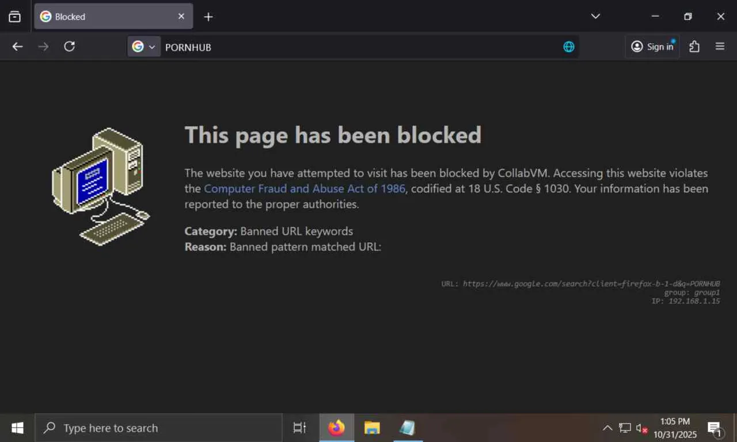Click the translate globe icon in address bar
This screenshot has width=737, height=442.
pos(569,47)
